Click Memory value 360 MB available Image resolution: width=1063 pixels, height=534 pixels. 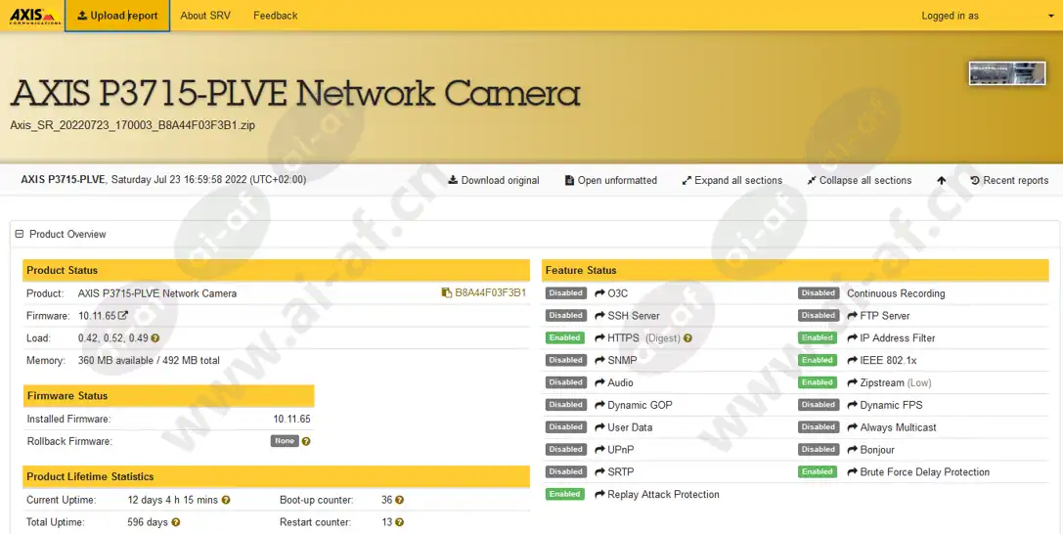149,361
